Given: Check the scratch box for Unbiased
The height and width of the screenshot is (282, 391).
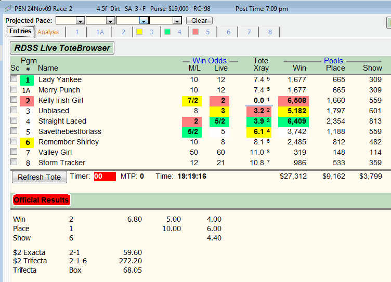Looking at the screenshot, I should (14, 110).
